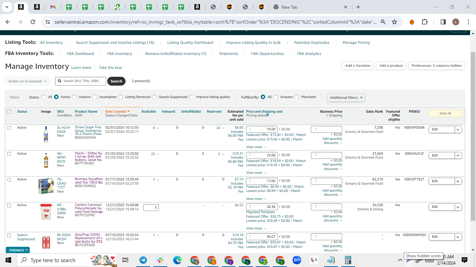This screenshot has height=267, width=476.
Task: Set Fulfilled By filter to Amazon
Action: point(276,97)
